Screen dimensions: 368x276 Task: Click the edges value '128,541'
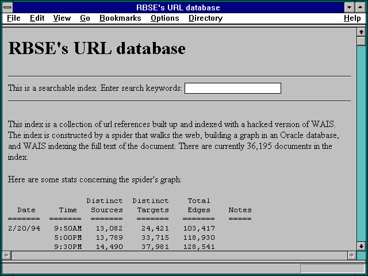tap(199, 247)
